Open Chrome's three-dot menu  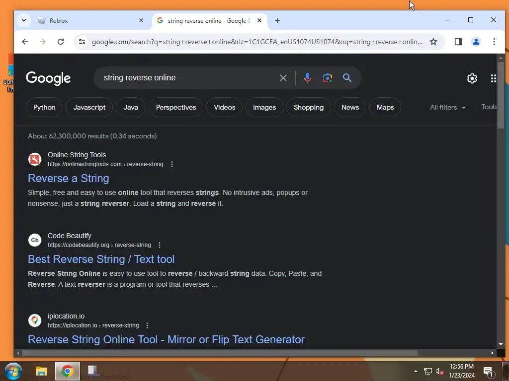494,42
